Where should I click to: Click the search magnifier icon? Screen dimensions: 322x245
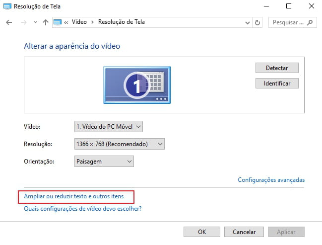[x=310, y=22]
